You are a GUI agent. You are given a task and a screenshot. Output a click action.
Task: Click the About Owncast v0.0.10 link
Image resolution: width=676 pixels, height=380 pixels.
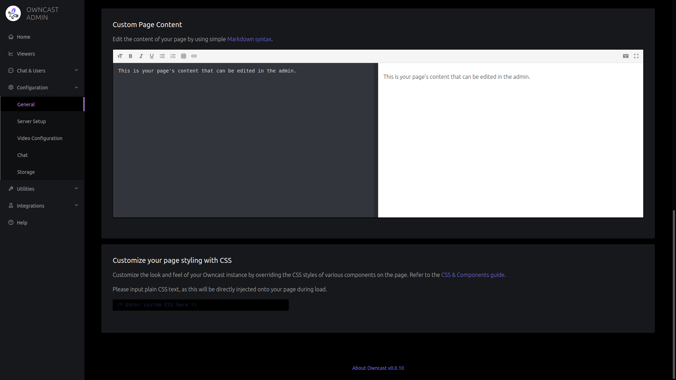(x=378, y=368)
